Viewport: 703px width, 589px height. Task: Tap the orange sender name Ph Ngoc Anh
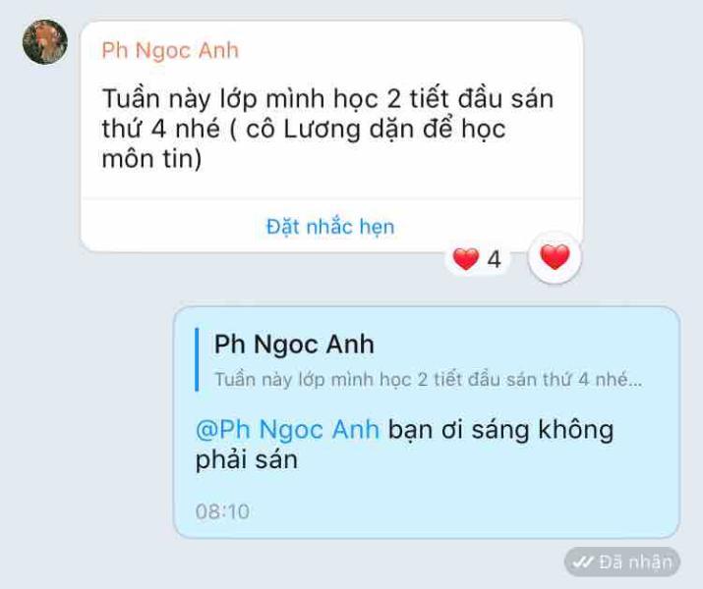170,50
